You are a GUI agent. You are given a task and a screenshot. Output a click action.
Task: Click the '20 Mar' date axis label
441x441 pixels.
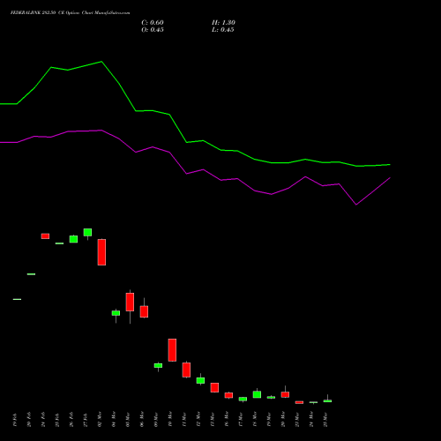click(283, 420)
